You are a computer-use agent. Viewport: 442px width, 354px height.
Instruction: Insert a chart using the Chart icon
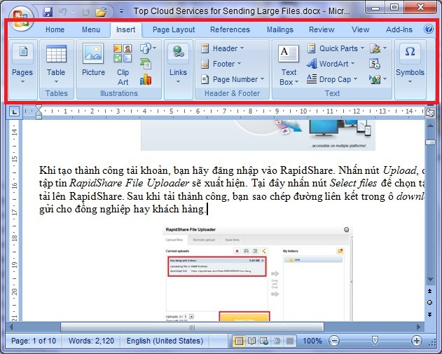tap(146, 79)
